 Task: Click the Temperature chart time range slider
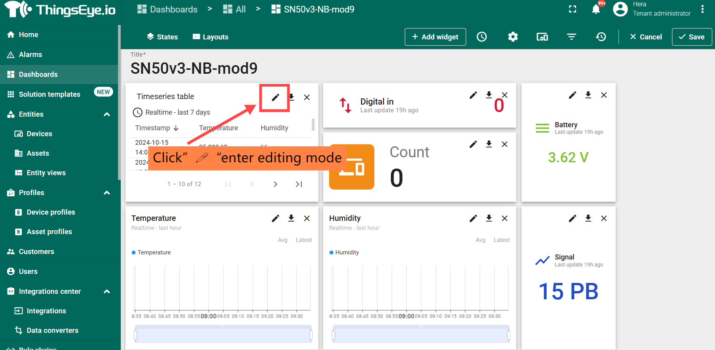[223, 335]
